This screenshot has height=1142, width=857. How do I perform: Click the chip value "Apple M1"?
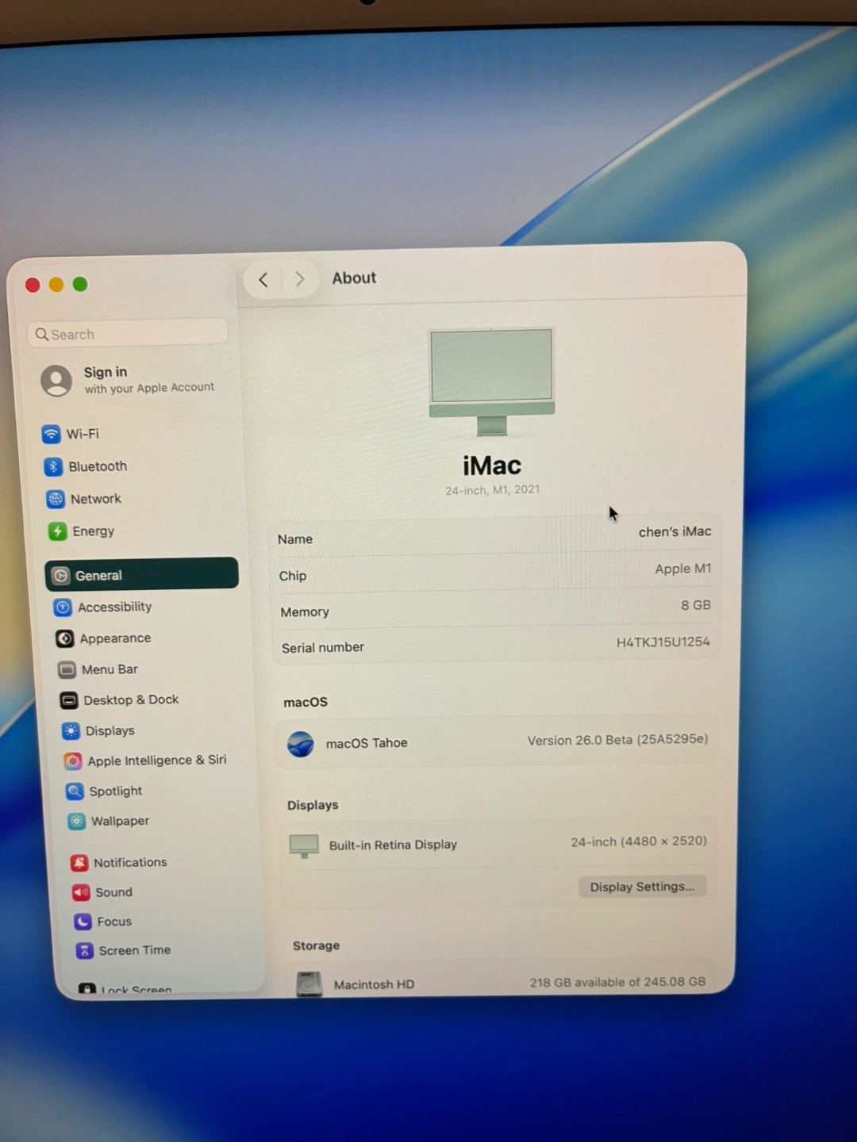coord(683,569)
